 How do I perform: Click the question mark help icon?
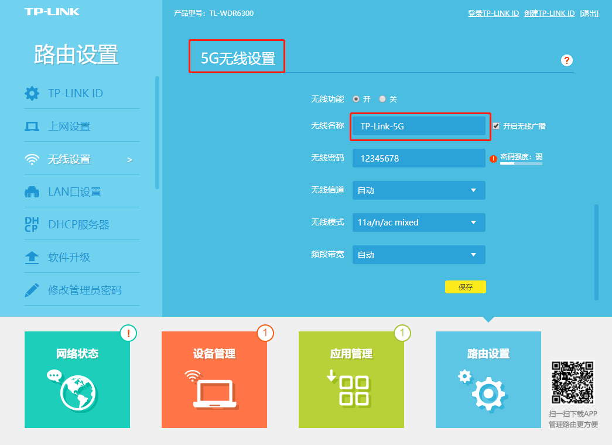coord(566,60)
